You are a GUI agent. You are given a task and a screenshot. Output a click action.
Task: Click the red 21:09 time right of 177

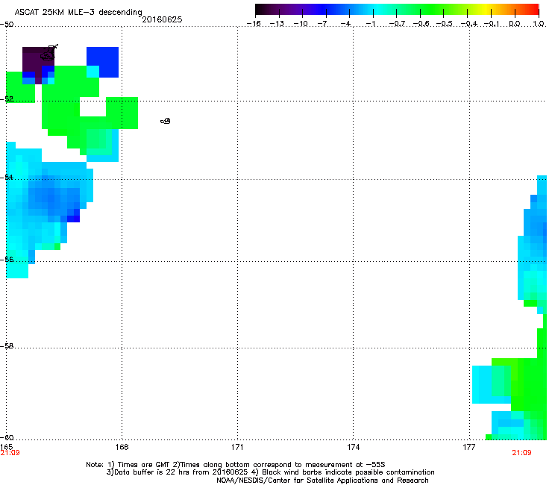[521, 453]
